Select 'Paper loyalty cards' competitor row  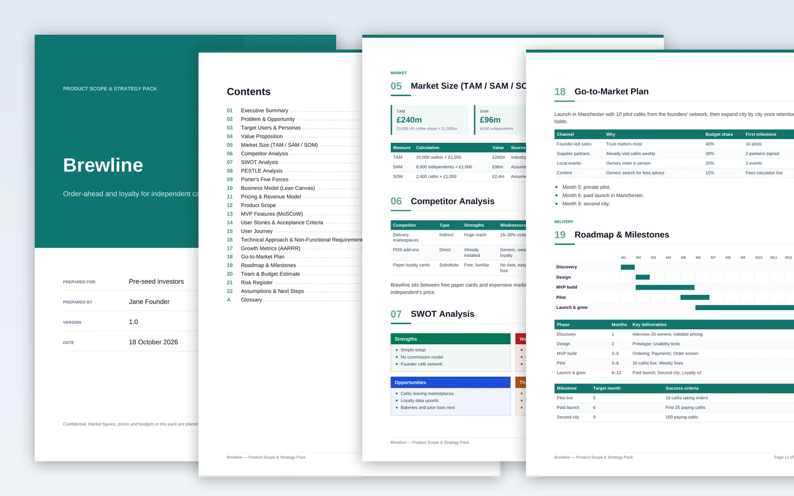(458, 268)
